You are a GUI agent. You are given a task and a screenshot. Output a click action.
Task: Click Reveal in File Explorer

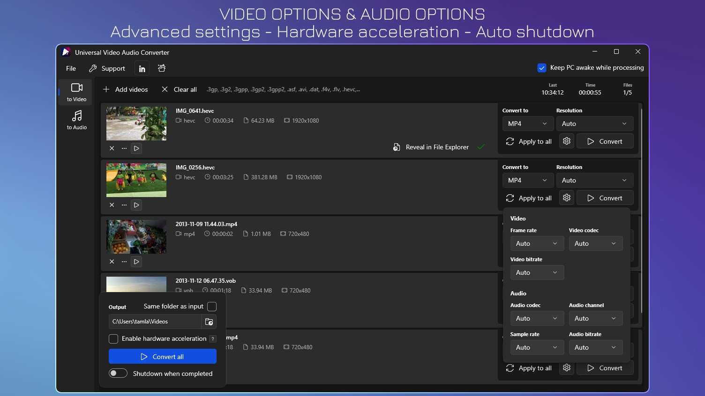[x=431, y=147]
